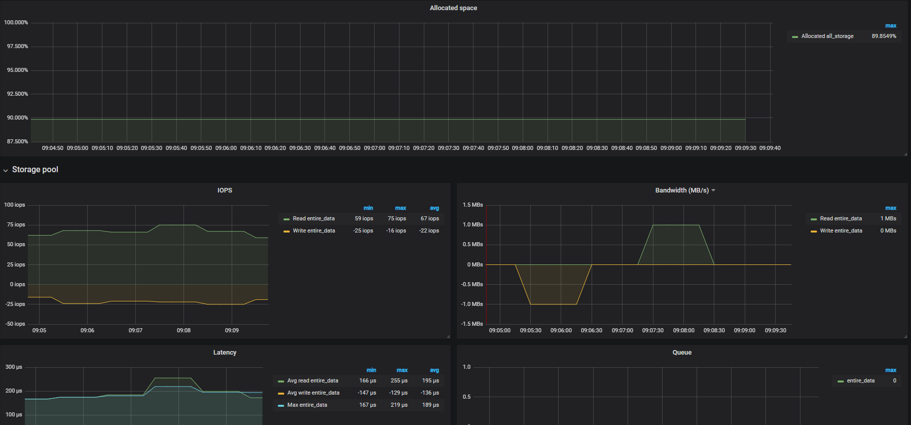Toggle Write entire_data series in IOPS legend
Screen dimensions: 911x425
point(314,231)
